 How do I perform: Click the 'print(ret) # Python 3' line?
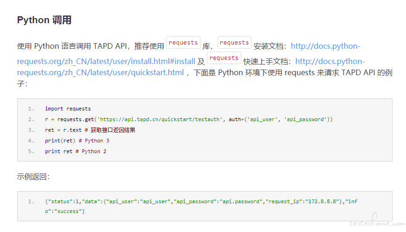pyautogui.click(x=77, y=141)
